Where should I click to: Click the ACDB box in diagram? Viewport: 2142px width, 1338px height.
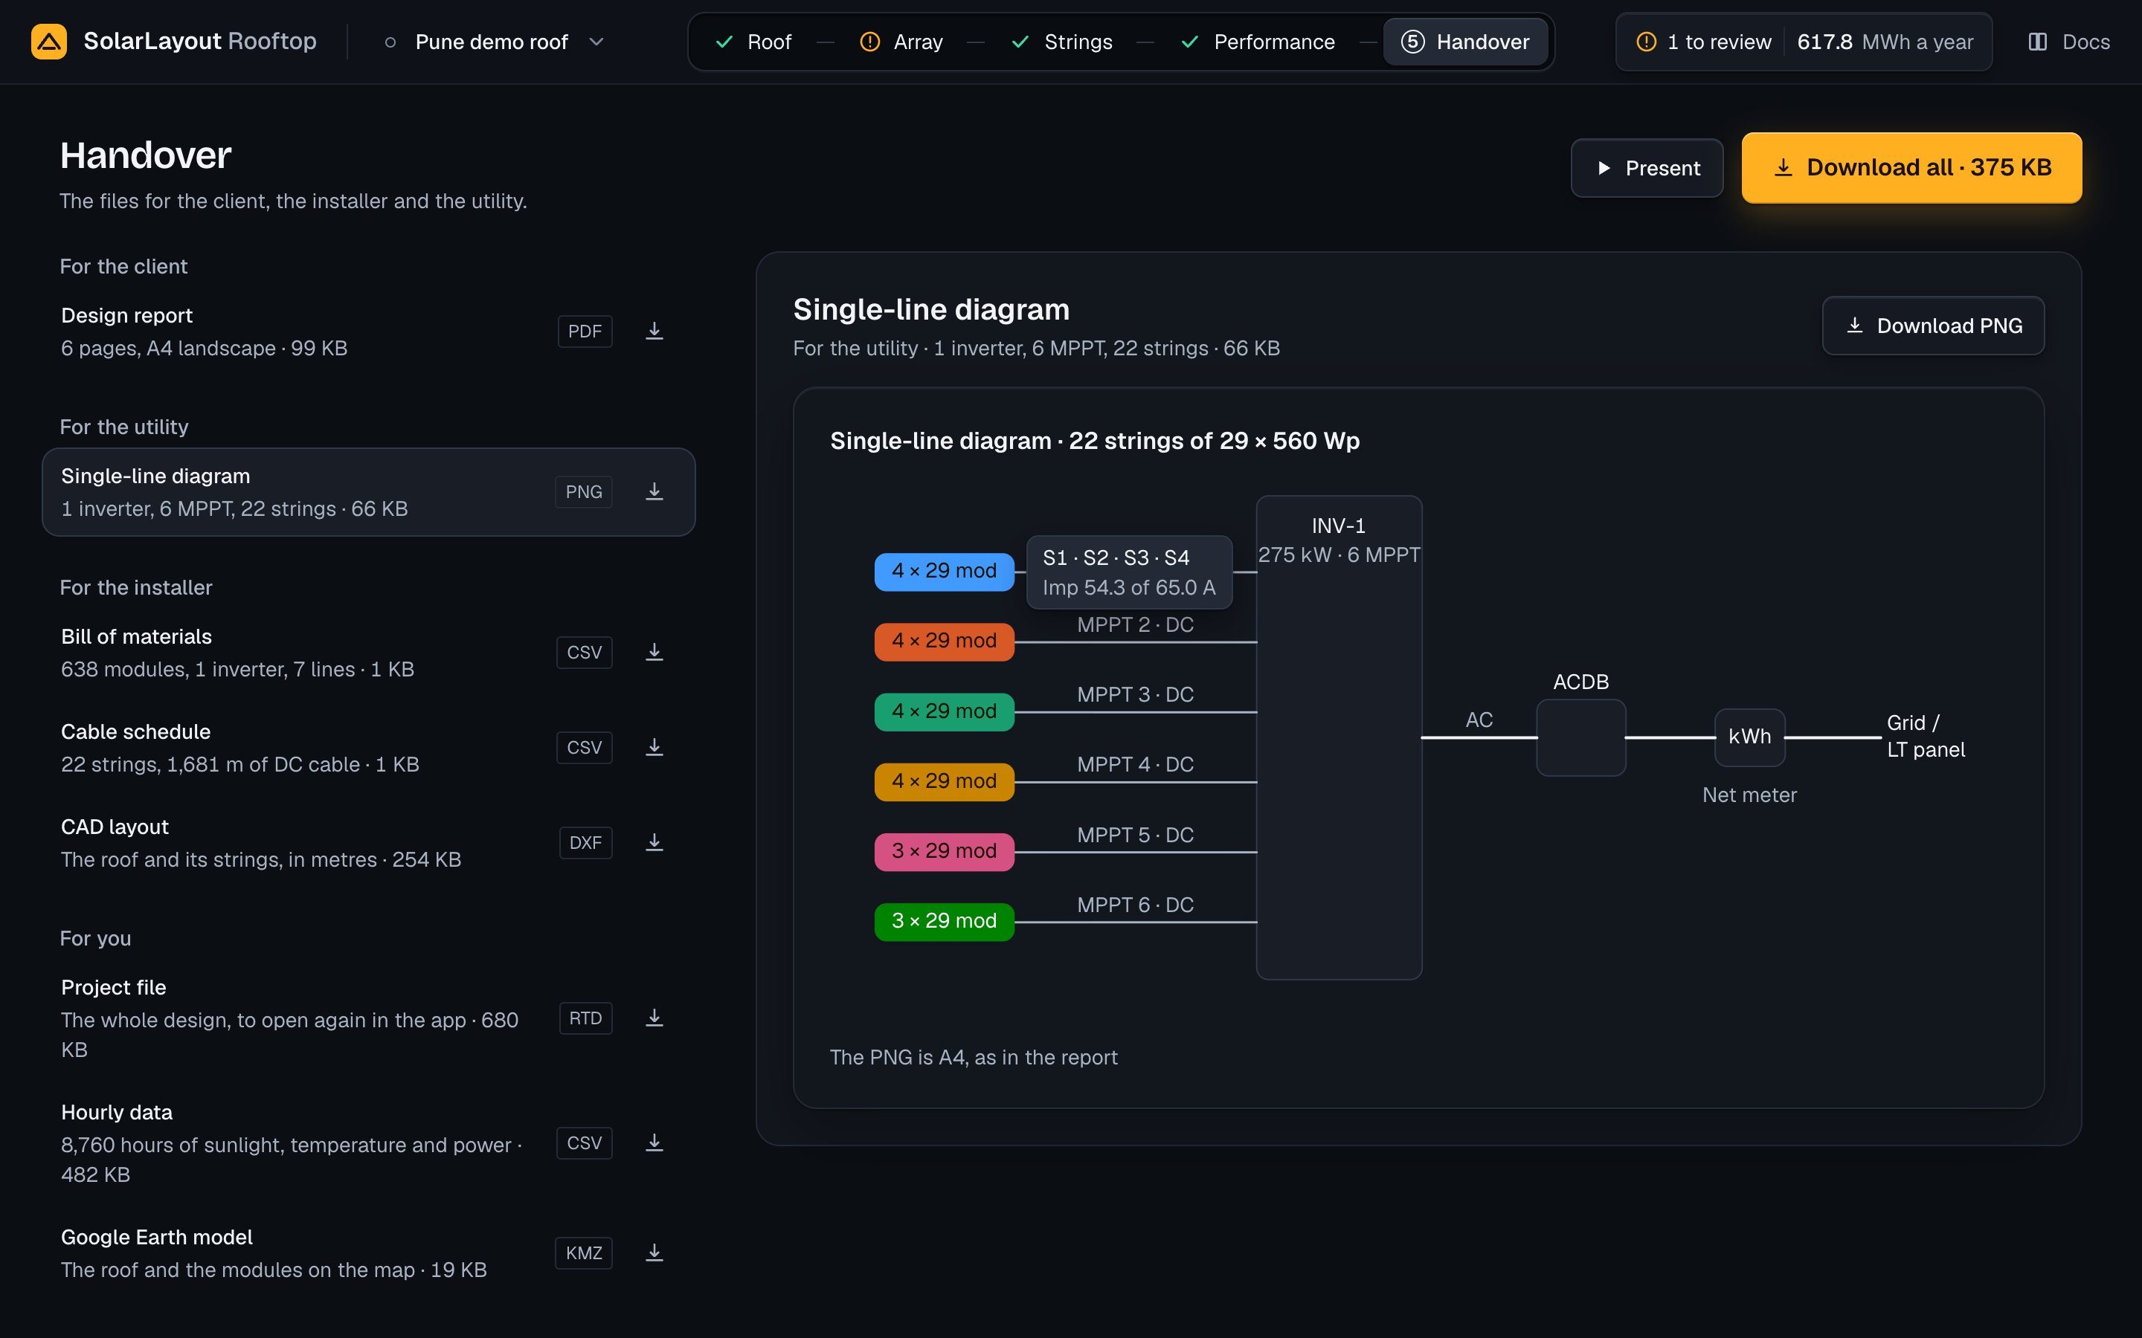(1580, 738)
